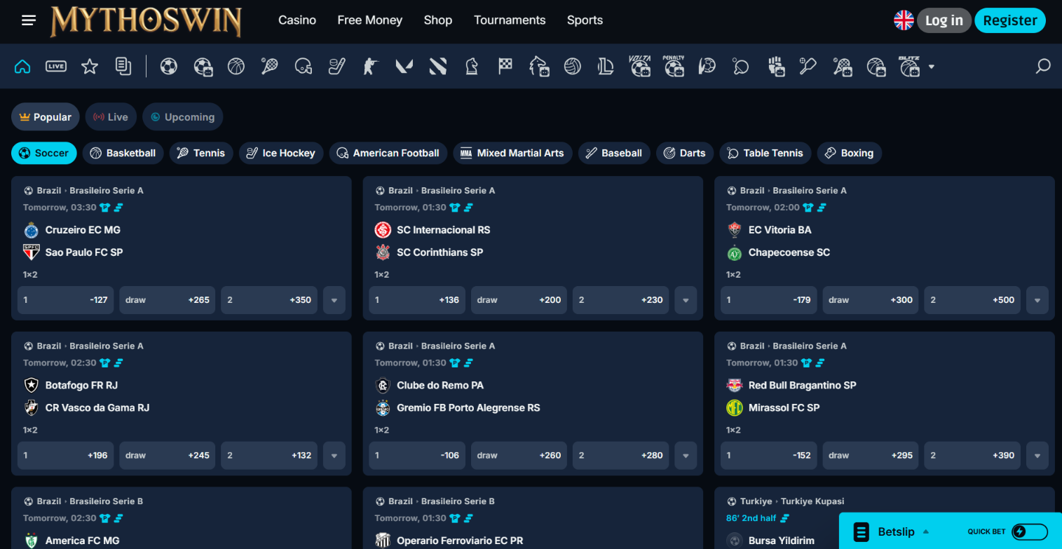This screenshot has height=549, width=1062.
Task: Expand more markets for Botafogo vs Vasco da Gama
Action: point(334,456)
